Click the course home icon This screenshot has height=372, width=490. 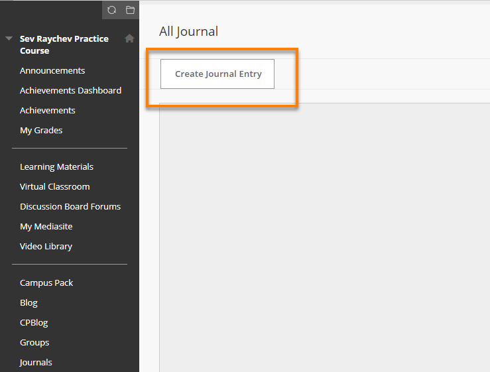tap(129, 38)
